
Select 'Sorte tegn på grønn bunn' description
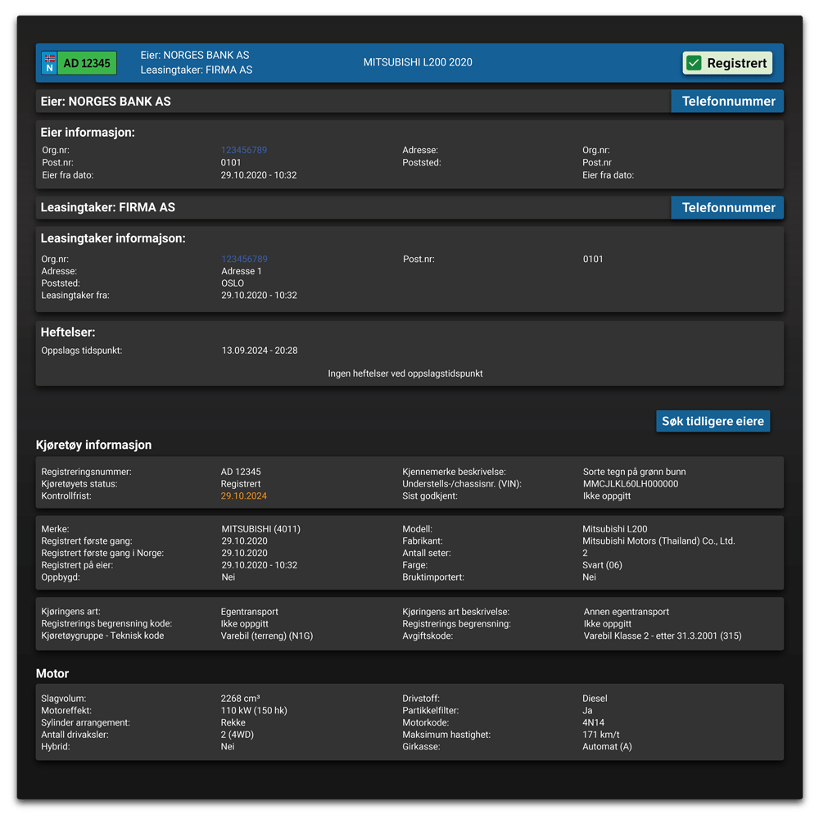pyautogui.click(x=635, y=472)
